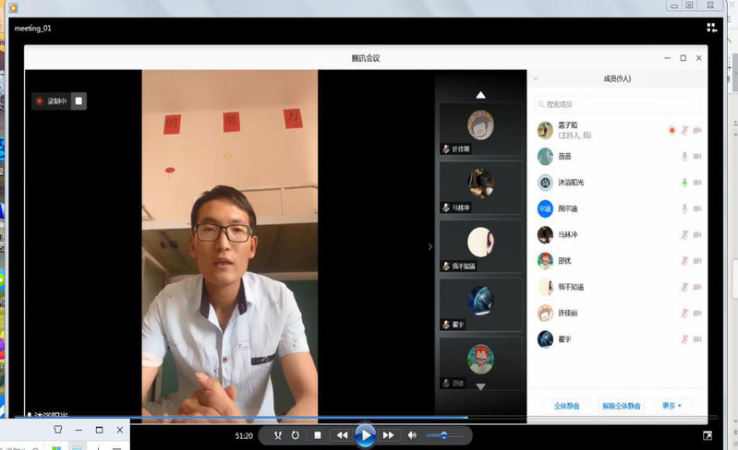Select member 许佳丽 in the members list
738x450 pixels.
[568, 314]
